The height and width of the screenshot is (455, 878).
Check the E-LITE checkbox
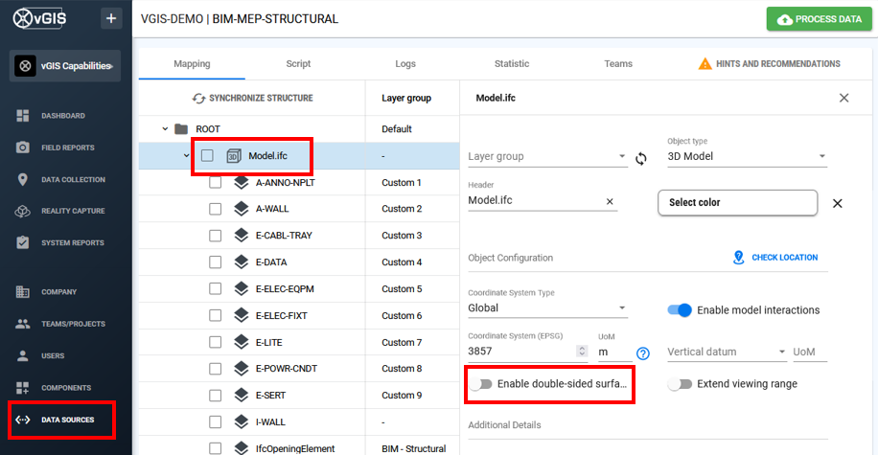click(x=215, y=342)
